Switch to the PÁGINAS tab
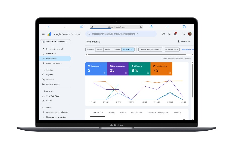 coord(111,113)
